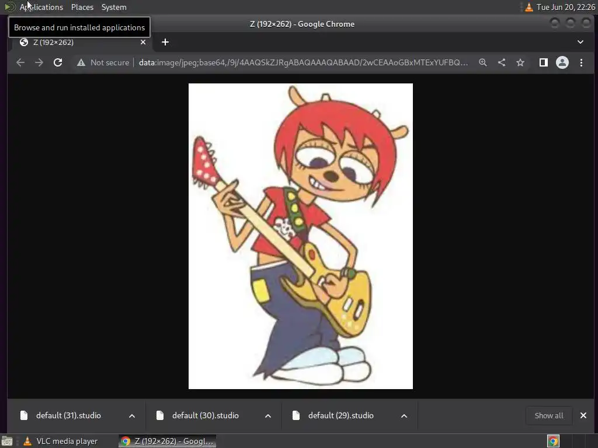Select the Z (192×262) tab
Screen dimensions: 598x448
(x=81, y=42)
